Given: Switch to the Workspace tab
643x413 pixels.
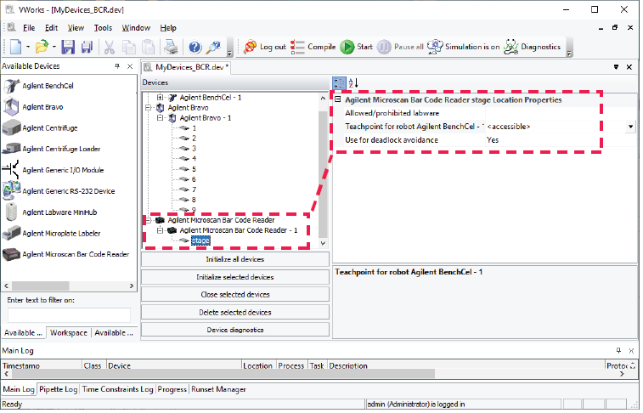Looking at the screenshot, I should [x=69, y=333].
